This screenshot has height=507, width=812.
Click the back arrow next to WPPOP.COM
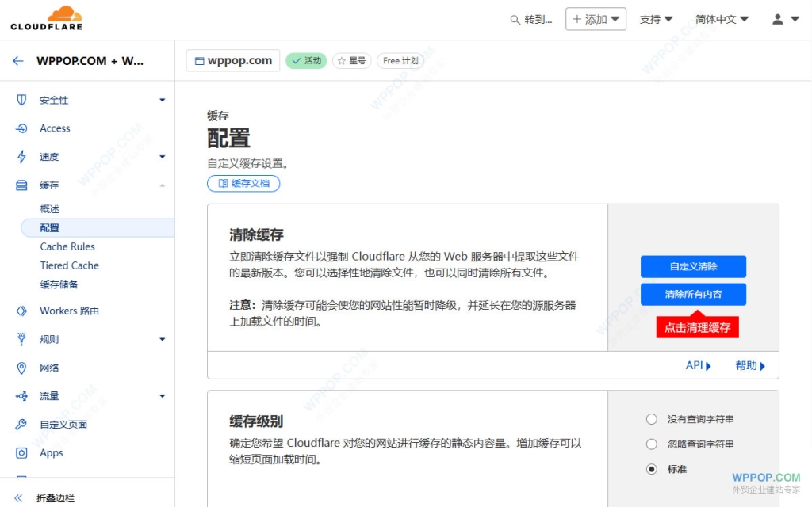point(18,60)
